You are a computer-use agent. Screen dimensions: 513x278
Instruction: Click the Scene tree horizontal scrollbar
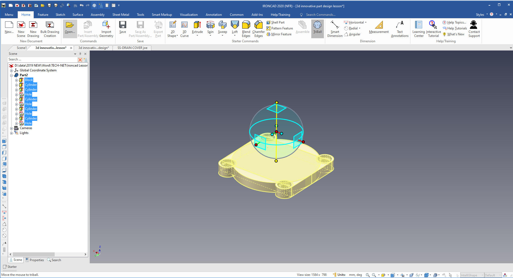point(33,254)
